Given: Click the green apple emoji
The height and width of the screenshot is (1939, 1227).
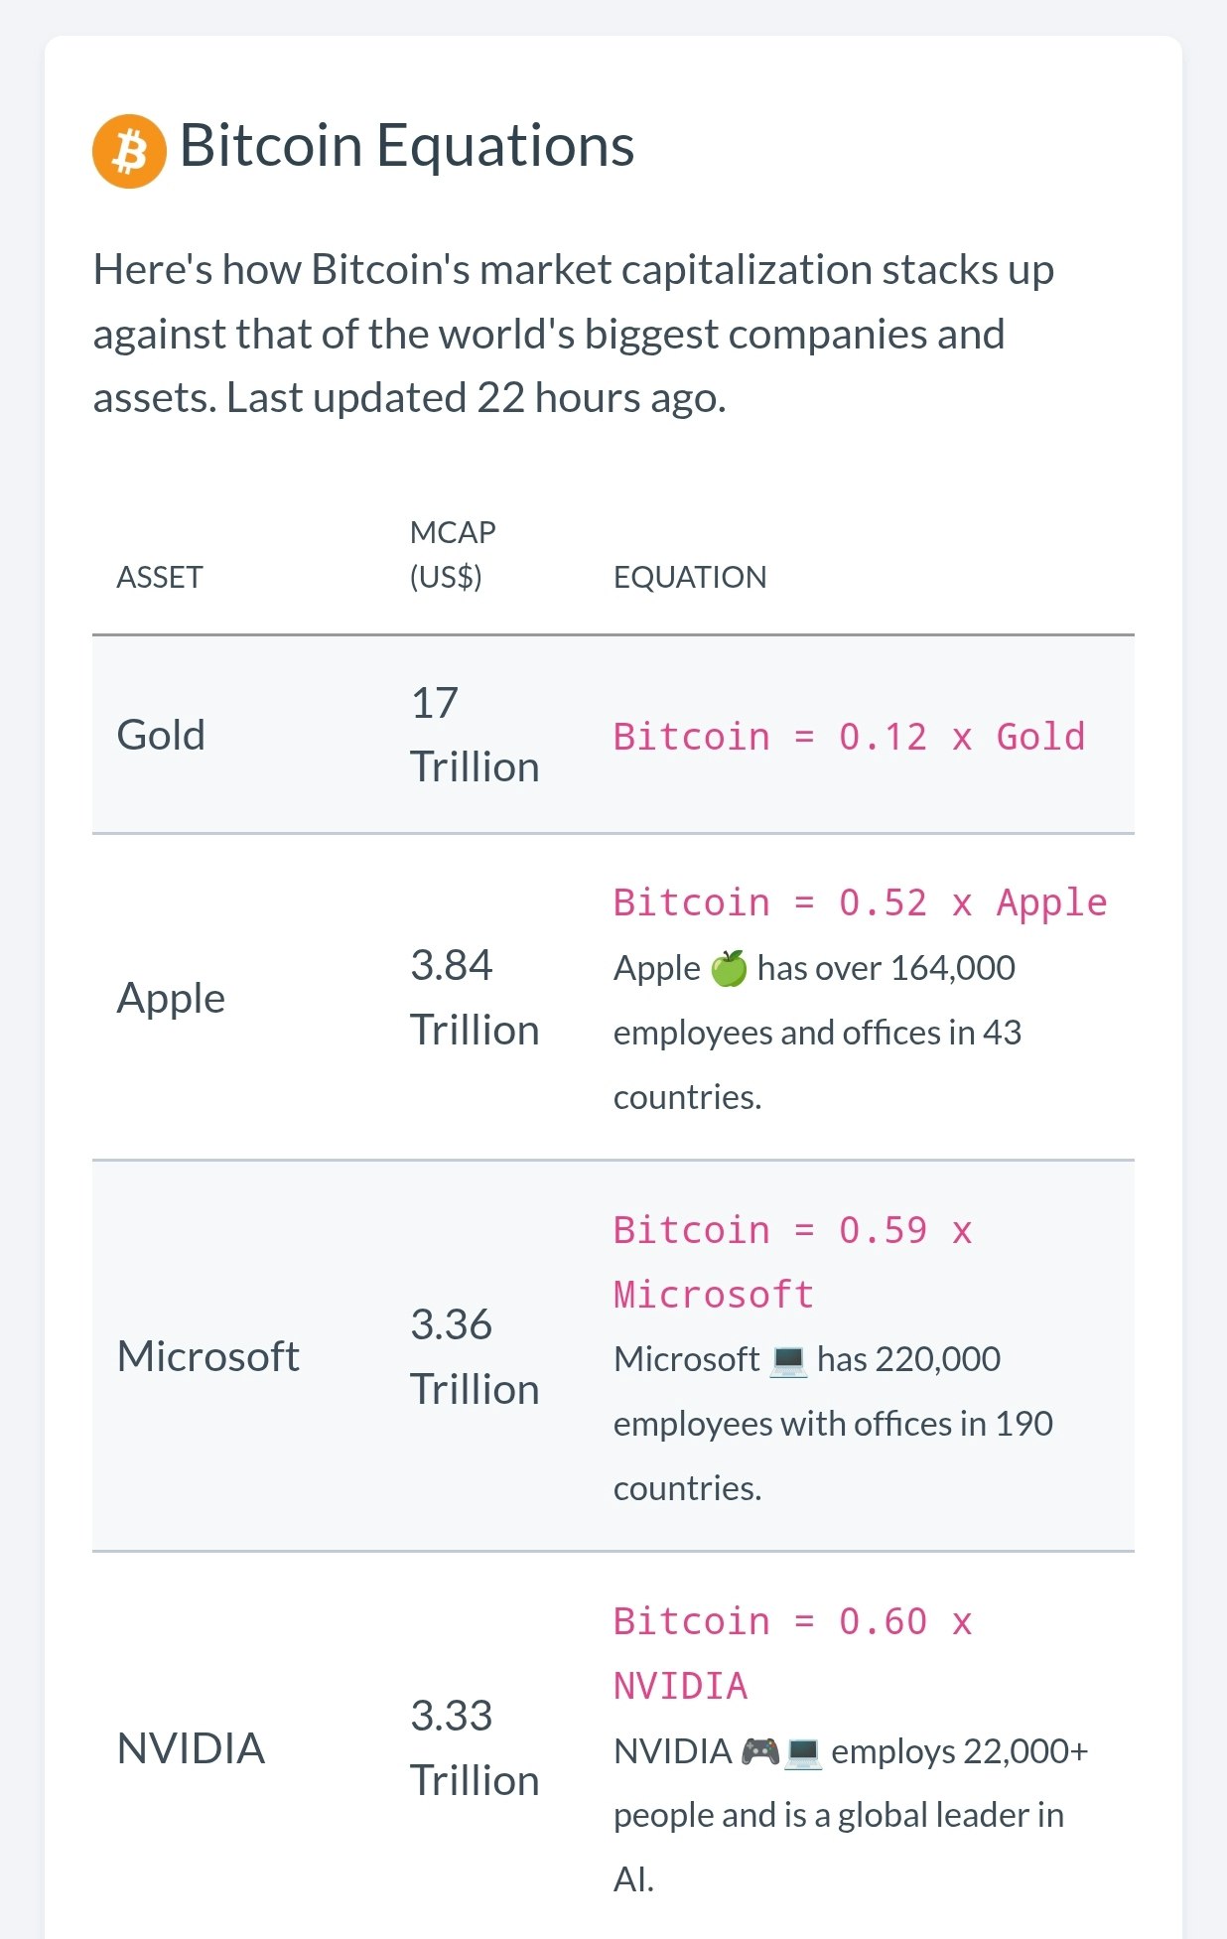Looking at the screenshot, I should coord(729,968).
